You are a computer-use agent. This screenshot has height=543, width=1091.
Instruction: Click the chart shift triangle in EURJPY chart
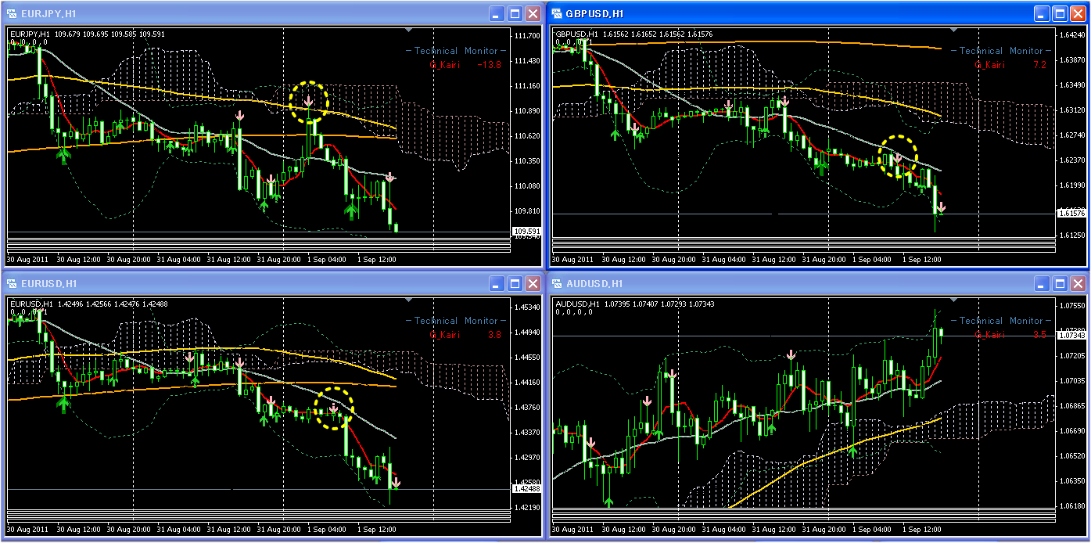coord(408,30)
